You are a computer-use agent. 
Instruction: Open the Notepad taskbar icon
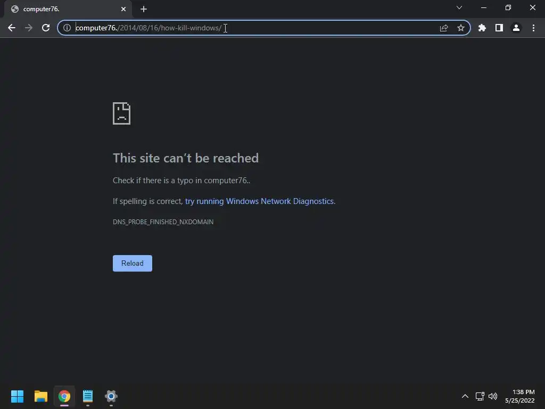pyautogui.click(x=88, y=396)
